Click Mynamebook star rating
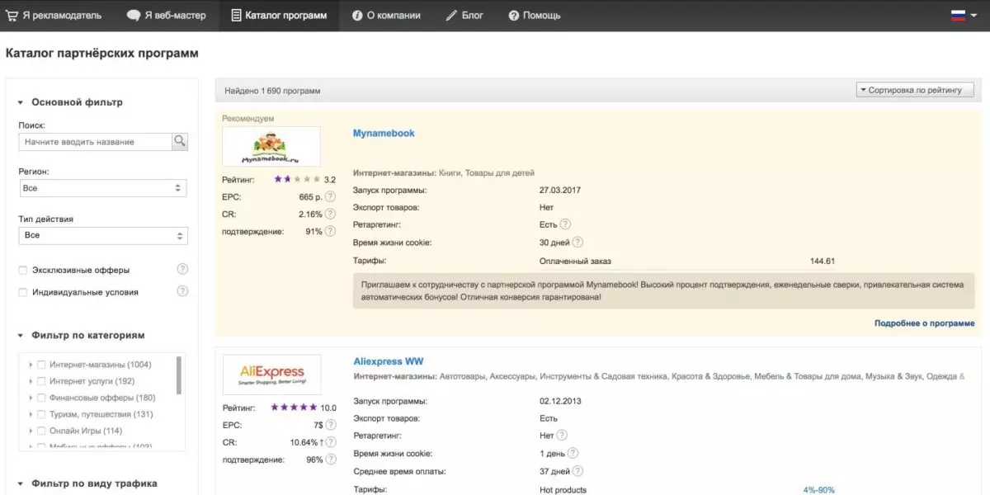This screenshot has width=990, height=495. pos(297,179)
